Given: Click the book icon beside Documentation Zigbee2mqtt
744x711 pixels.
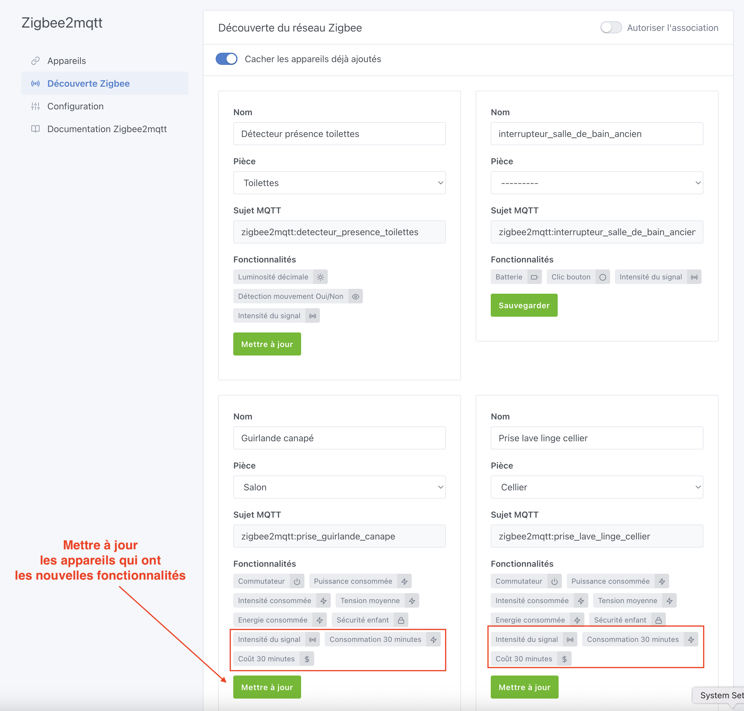Looking at the screenshot, I should (x=36, y=129).
